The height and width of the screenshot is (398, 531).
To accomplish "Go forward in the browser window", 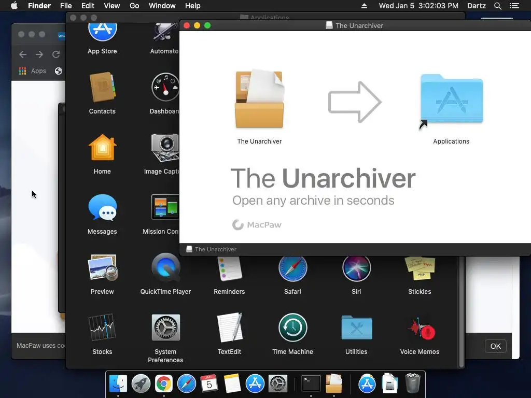I will click(39, 54).
